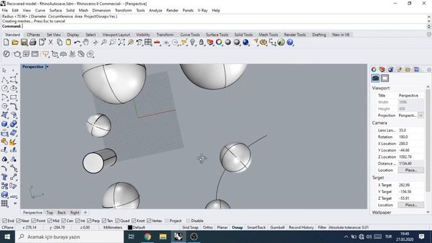
Task: Cut with the scissors icon
Action: click(x=51, y=42)
